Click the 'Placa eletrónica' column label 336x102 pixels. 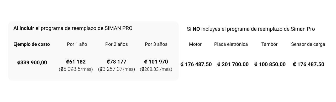[231, 44]
